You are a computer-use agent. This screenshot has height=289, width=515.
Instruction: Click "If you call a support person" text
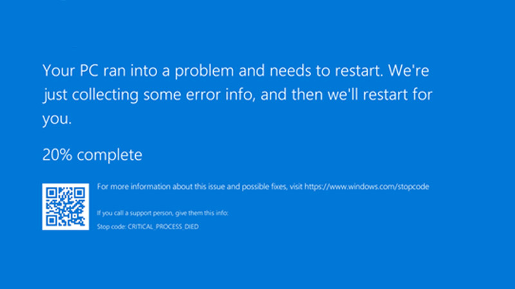click(x=131, y=212)
